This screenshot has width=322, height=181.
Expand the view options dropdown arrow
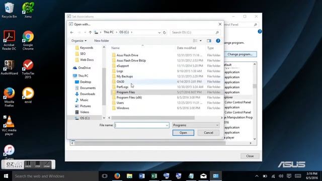pos(201,41)
